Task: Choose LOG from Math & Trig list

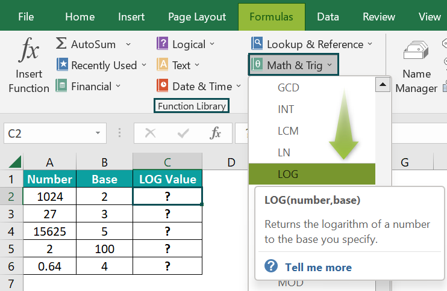Action: pyautogui.click(x=312, y=174)
